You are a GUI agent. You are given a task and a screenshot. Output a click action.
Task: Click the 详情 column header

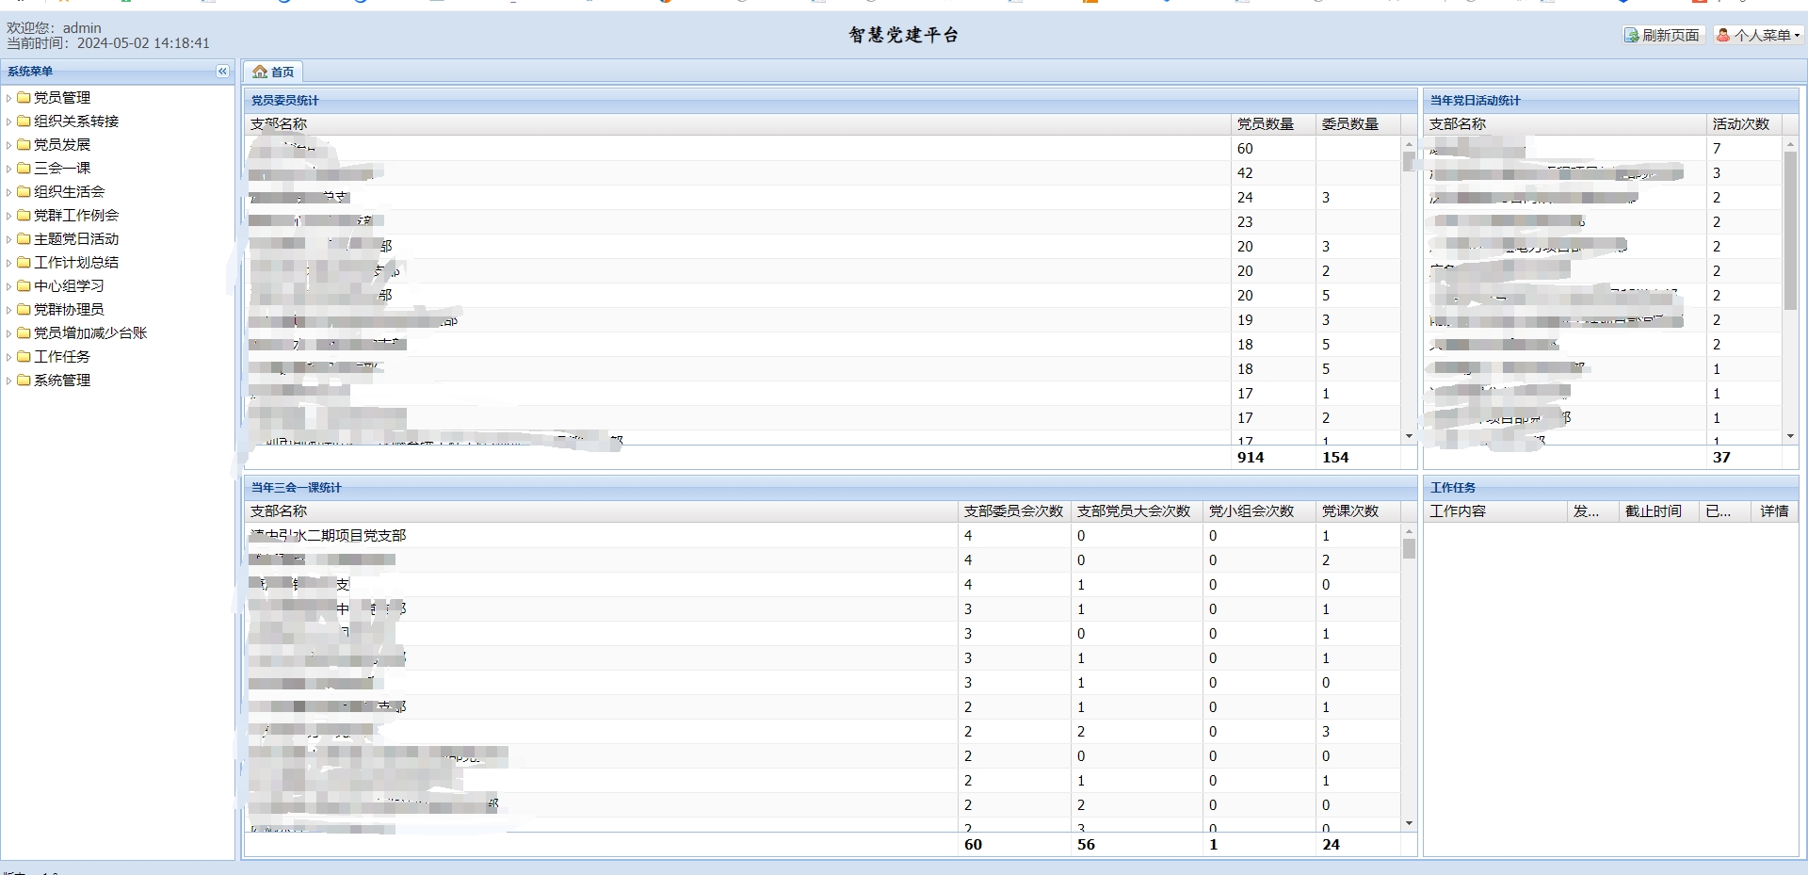(1776, 511)
